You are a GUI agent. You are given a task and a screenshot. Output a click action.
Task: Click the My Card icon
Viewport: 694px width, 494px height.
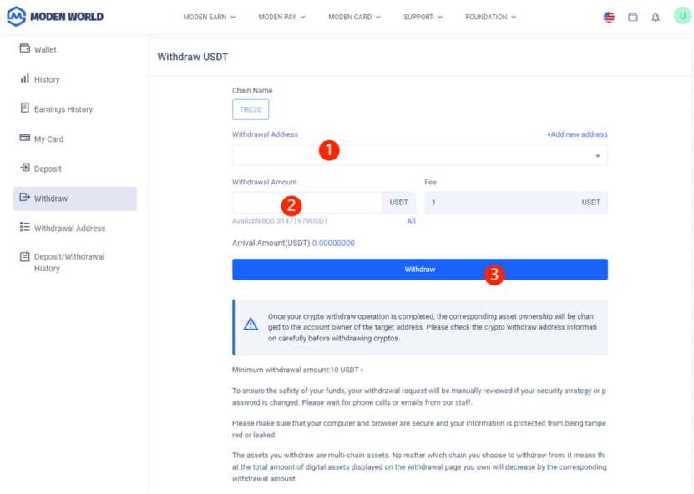click(25, 138)
